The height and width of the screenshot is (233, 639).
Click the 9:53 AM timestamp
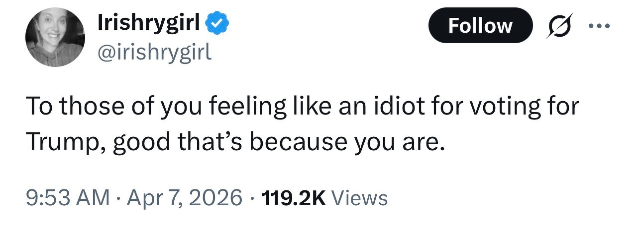tap(67, 198)
